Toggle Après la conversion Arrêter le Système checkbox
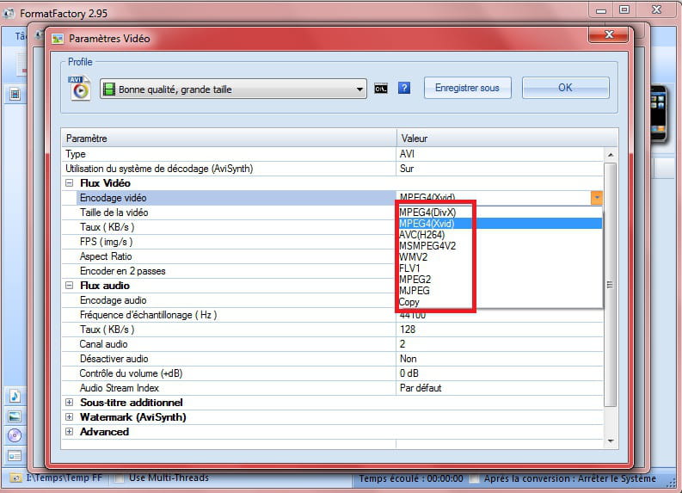 click(475, 478)
